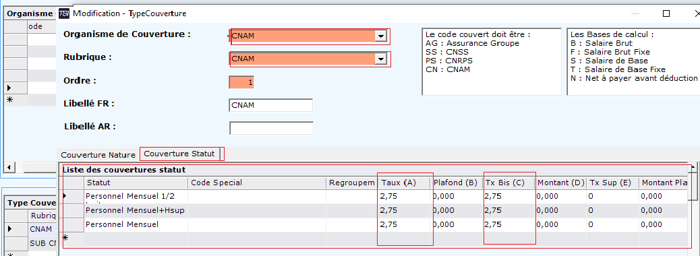Click the Statut column header

click(136, 183)
